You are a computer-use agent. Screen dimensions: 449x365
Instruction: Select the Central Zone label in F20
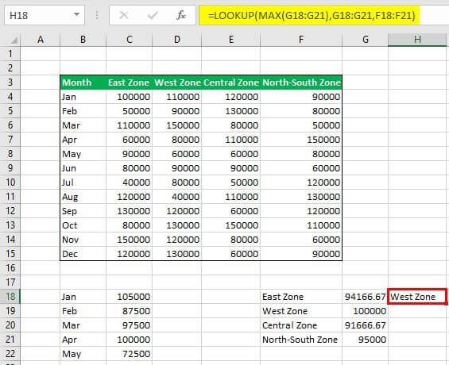click(289, 325)
